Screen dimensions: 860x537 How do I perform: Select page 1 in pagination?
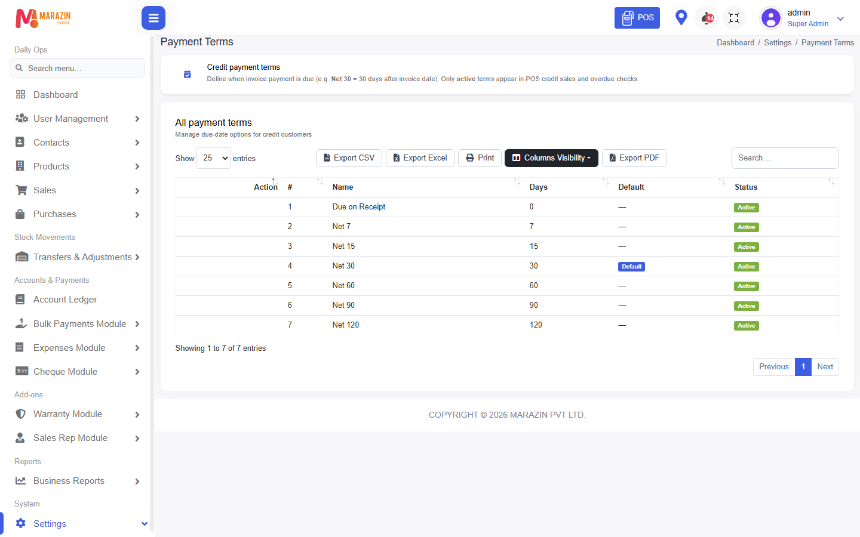point(803,367)
